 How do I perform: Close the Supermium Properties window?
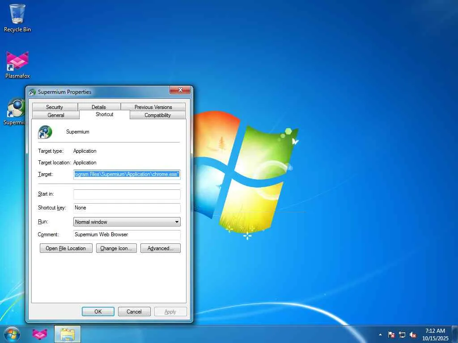(180, 90)
